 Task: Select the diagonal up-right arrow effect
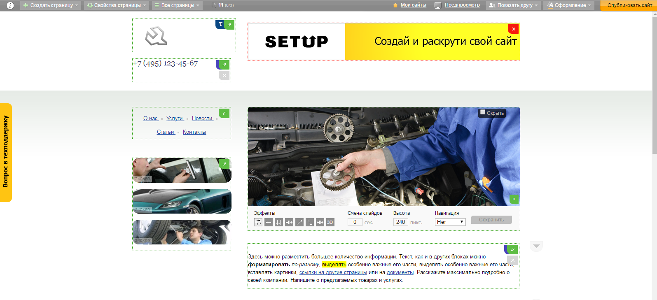point(299,222)
